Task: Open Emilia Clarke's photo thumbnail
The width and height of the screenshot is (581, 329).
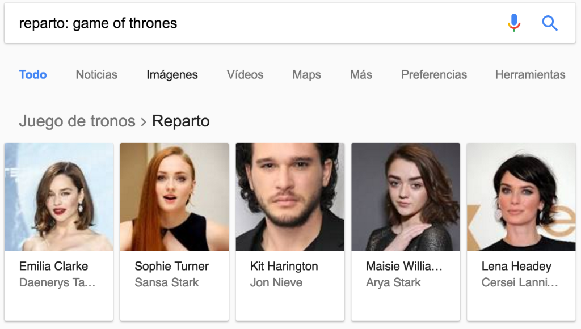Action: coord(59,197)
